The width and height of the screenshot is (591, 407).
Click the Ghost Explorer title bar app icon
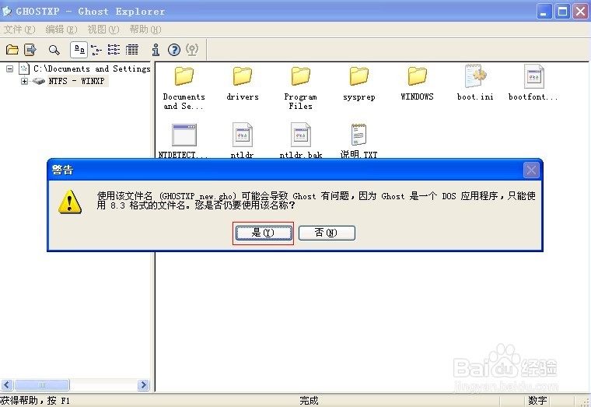coord(7,12)
